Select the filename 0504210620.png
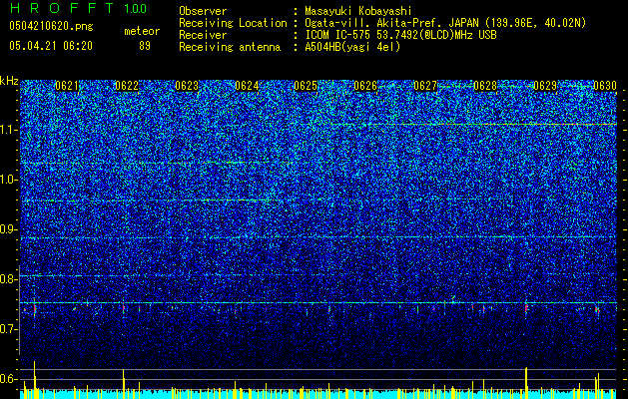 (51, 26)
